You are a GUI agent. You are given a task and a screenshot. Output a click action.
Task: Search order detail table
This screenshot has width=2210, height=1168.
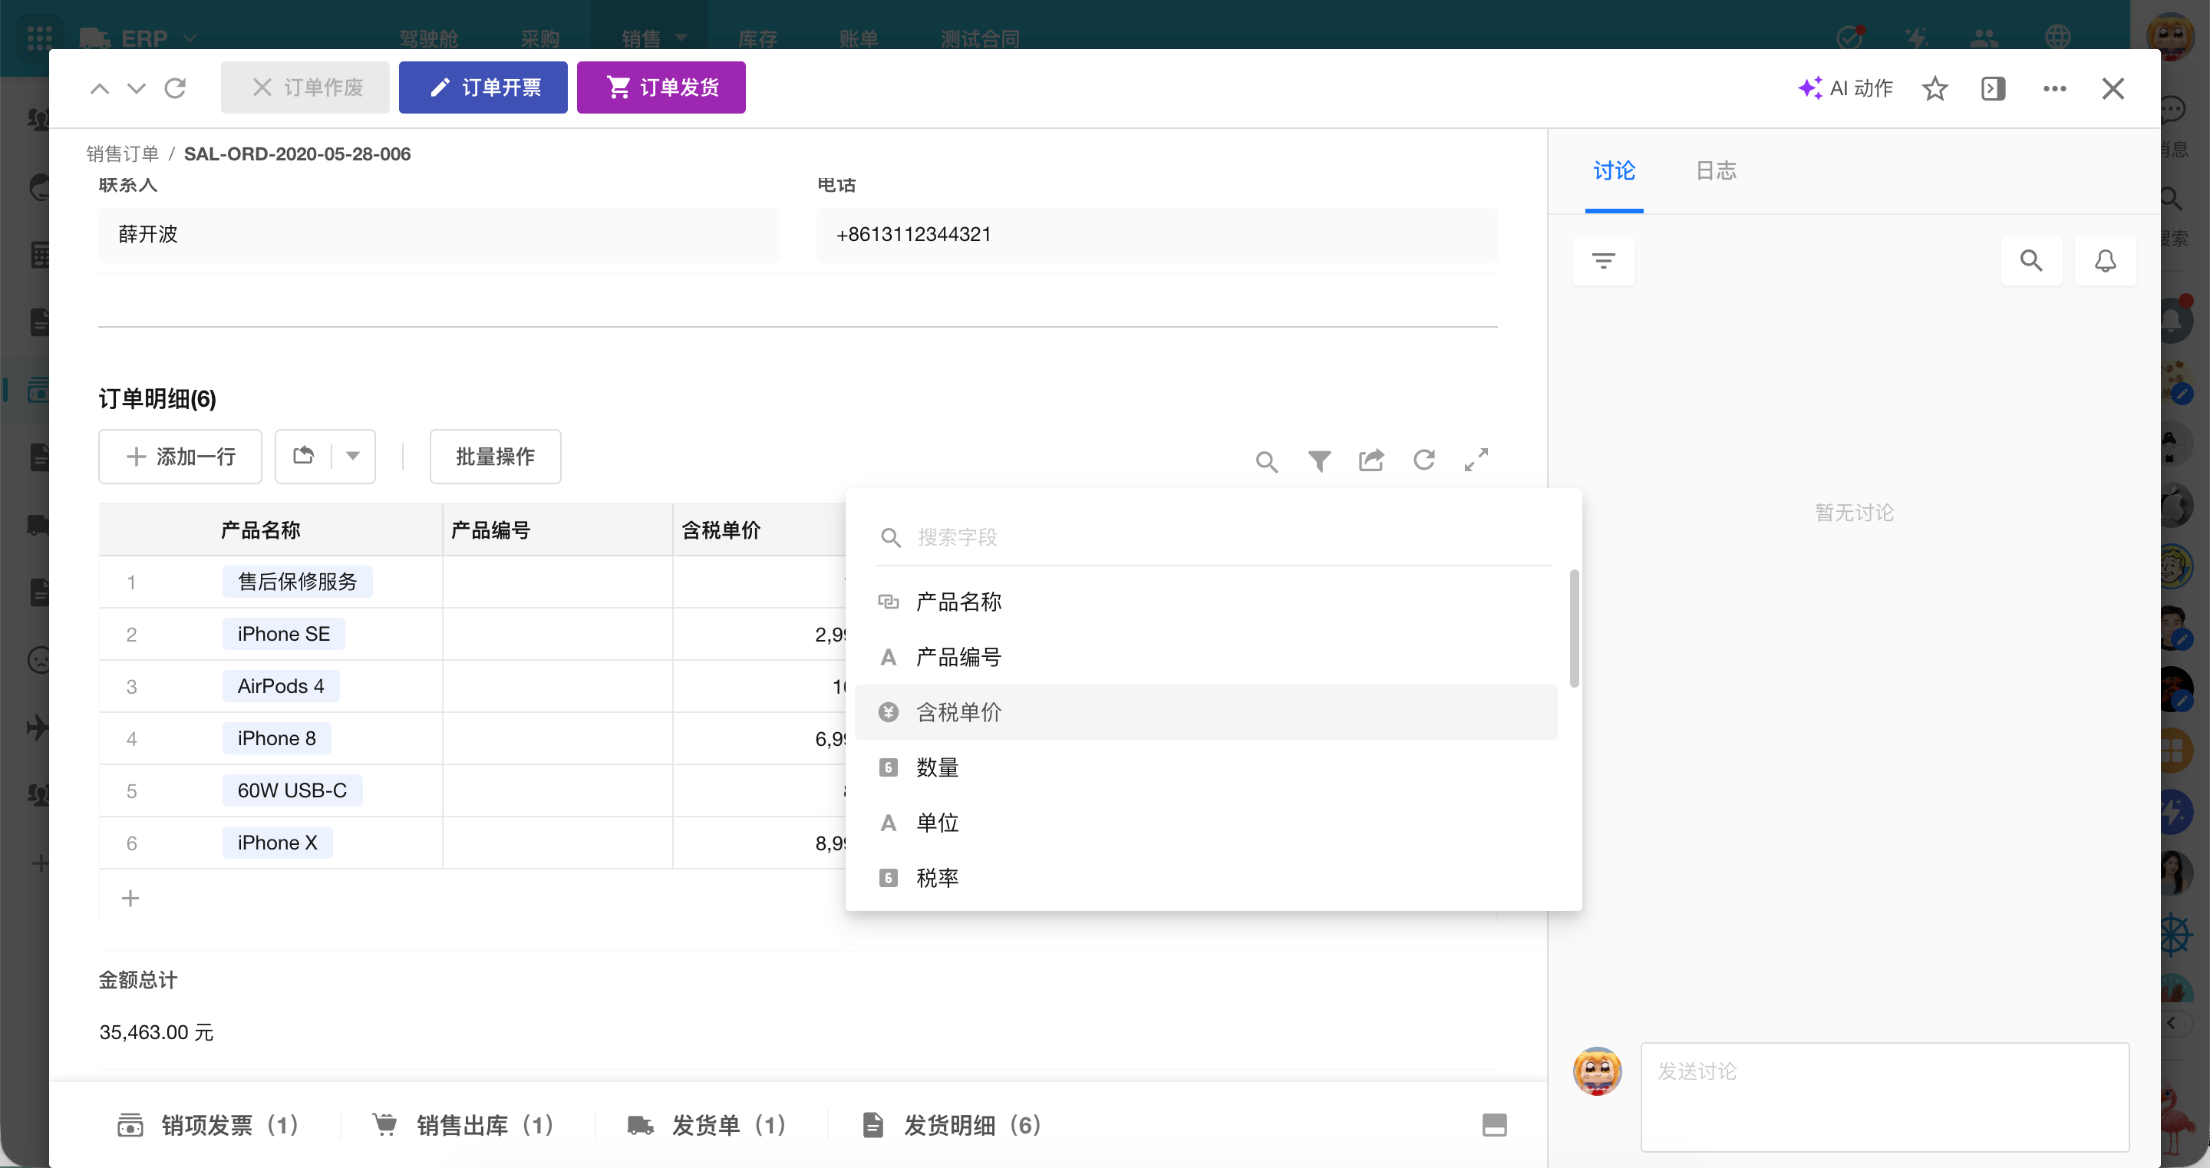coord(1266,462)
